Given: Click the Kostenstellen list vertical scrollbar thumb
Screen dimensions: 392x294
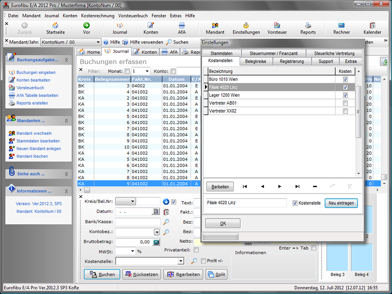Looking at the screenshot, I should [358, 112].
